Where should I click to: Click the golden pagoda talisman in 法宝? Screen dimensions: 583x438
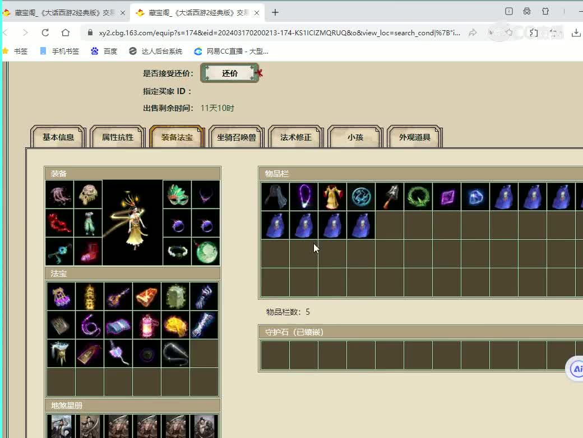tap(90, 296)
